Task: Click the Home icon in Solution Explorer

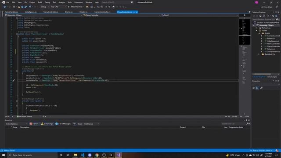Action: (x=260, y=16)
